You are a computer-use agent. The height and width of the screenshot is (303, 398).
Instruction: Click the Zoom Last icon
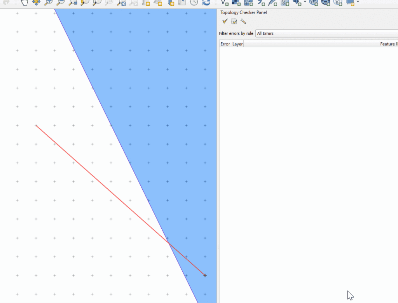click(121, 2)
